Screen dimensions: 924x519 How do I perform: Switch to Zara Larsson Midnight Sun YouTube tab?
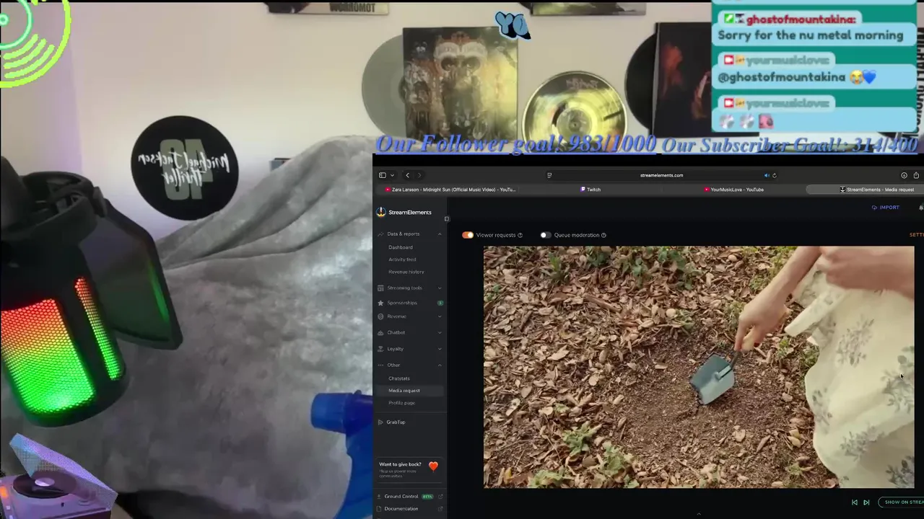(x=450, y=190)
